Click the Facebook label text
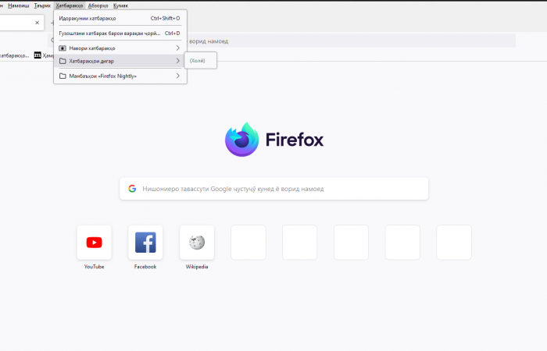Viewport: 547px width, 351px height. (145, 267)
